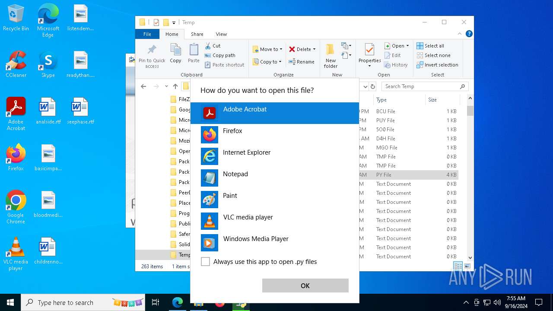The width and height of the screenshot is (553, 311).
Task: Open Explorer Help question mark icon
Action: (469, 34)
